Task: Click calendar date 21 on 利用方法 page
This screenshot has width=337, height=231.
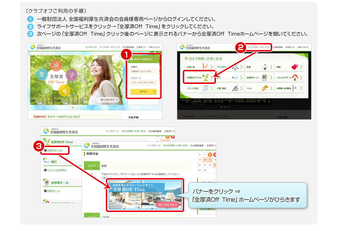Action: (x=205, y=165)
